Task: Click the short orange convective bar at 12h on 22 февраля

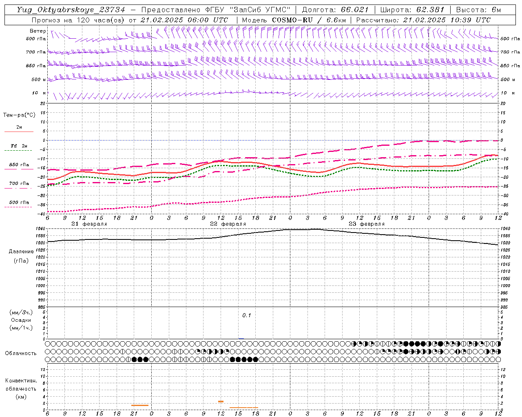Action: [x=221, y=402]
